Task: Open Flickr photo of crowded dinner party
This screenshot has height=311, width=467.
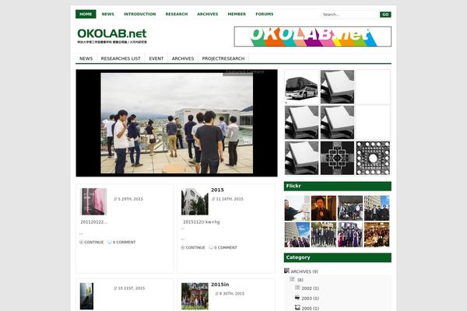Action: coord(377,235)
